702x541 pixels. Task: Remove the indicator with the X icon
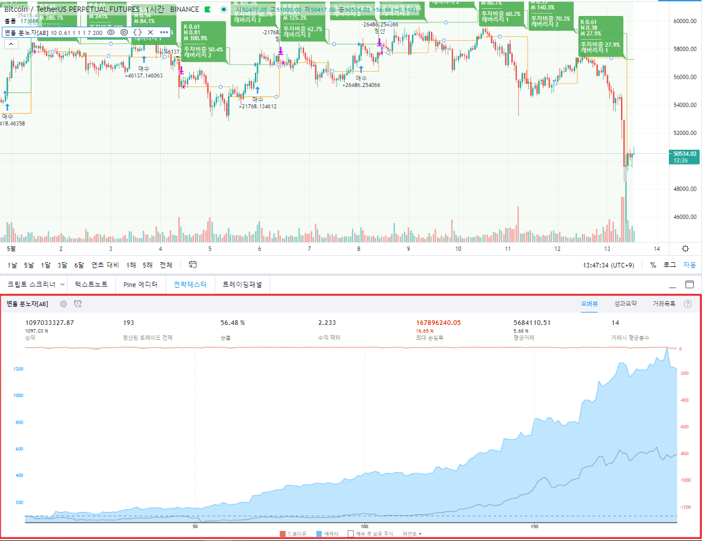pos(150,32)
